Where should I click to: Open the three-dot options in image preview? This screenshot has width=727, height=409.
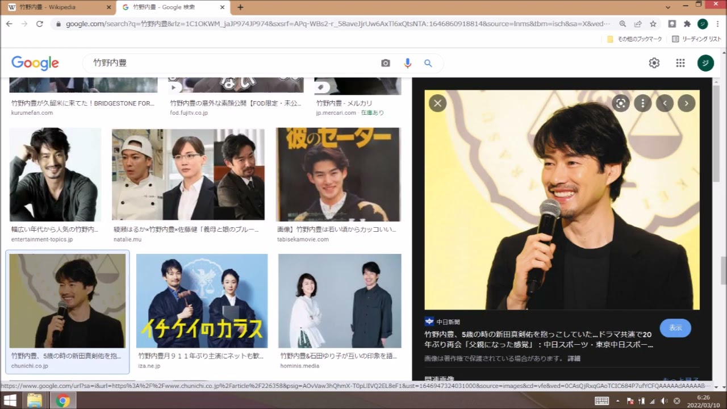642,103
